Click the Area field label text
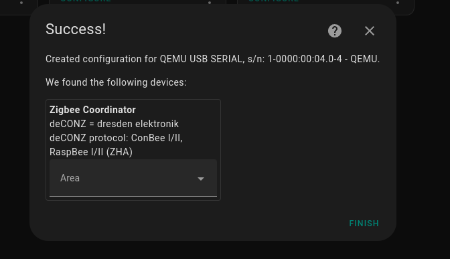This screenshot has height=259, width=450. pyautogui.click(x=70, y=178)
